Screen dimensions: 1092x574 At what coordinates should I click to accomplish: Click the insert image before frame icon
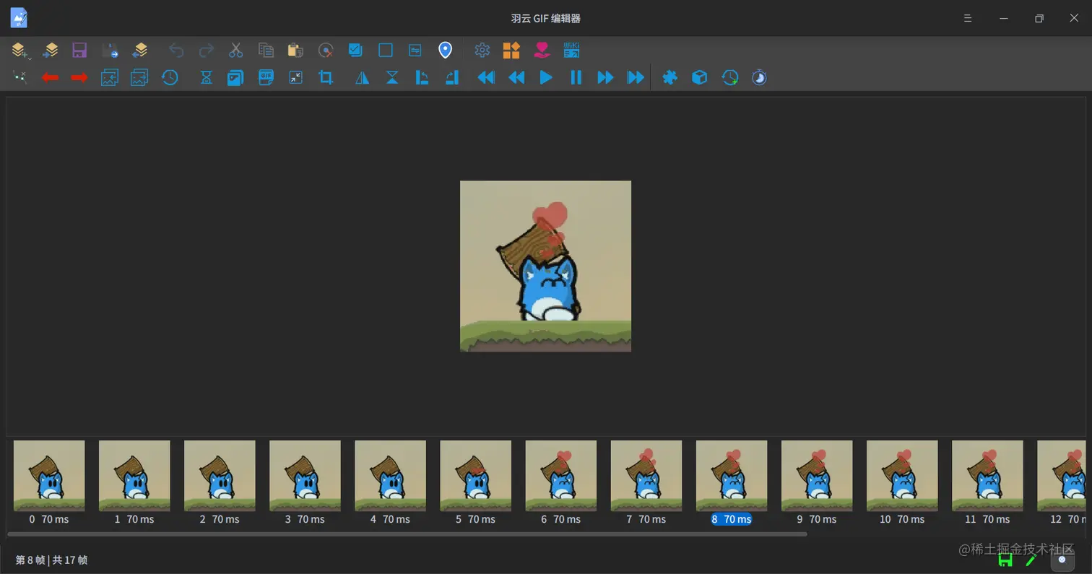(x=110, y=77)
